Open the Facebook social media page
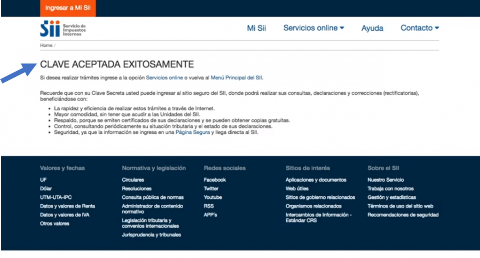This screenshot has height=258, width=480. [x=214, y=180]
